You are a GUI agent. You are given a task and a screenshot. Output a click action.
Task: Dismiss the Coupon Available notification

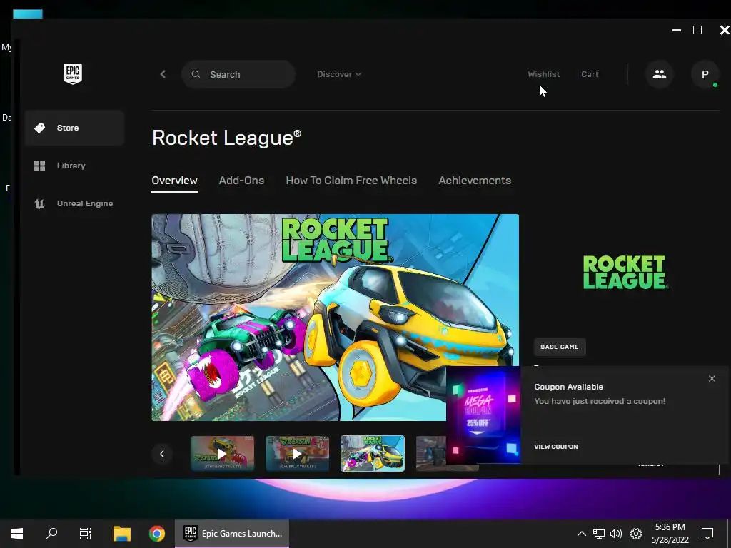[x=712, y=378]
